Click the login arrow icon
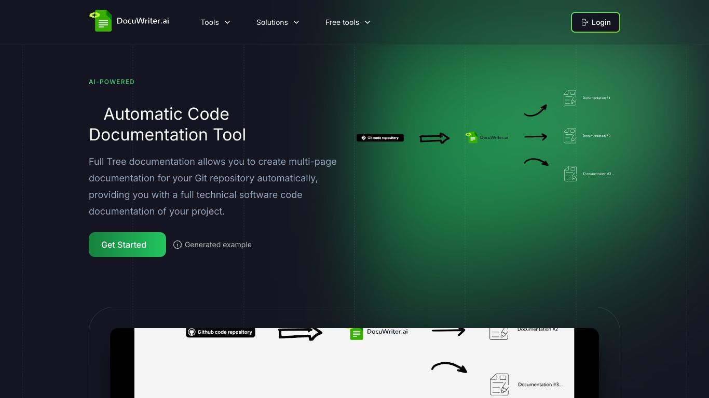 tap(584, 22)
